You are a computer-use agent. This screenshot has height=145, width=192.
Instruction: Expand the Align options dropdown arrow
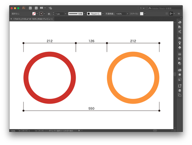point(174,14)
